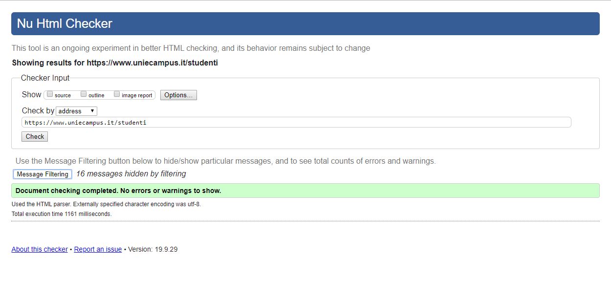This screenshot has width=611, height=300.
Task: Select the 'Showing results for' heading text
Action: [115, 63]
